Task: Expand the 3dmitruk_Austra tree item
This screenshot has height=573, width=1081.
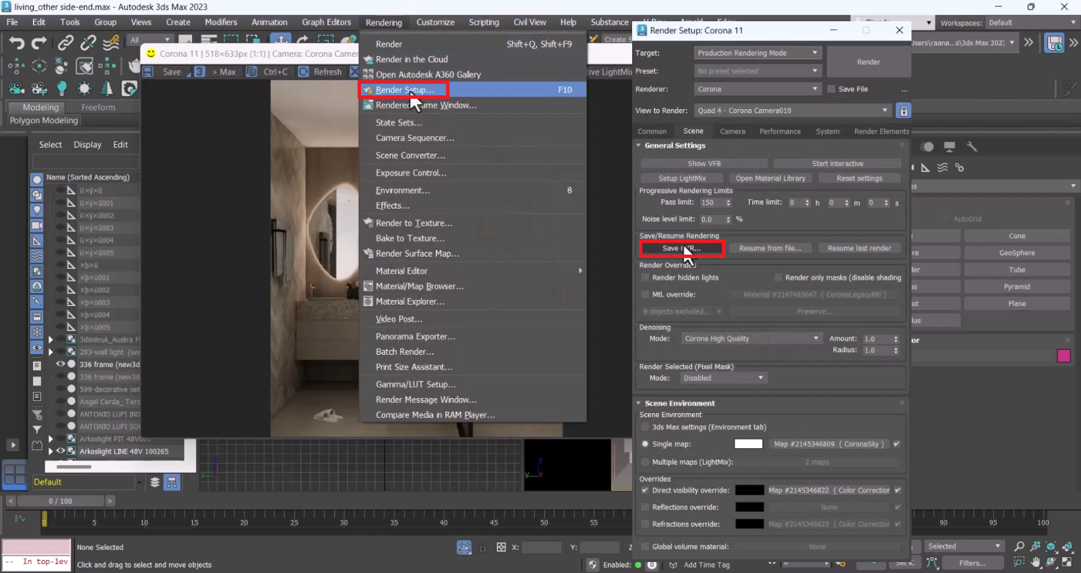Action: click(50, 340)
